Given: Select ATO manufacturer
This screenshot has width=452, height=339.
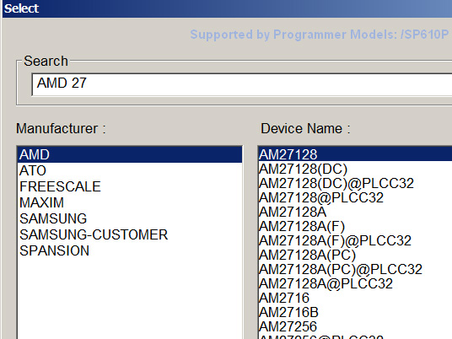Looking at the screenshot, I should (130, 170).
